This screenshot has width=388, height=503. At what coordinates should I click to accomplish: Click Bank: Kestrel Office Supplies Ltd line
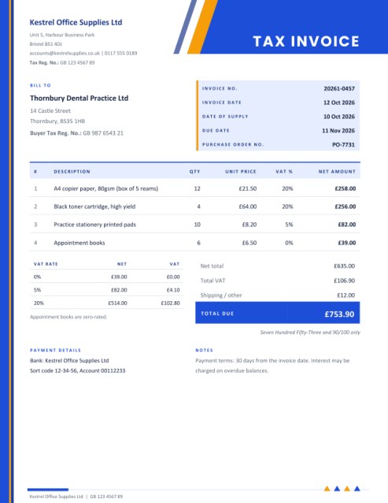coord(69,360)
